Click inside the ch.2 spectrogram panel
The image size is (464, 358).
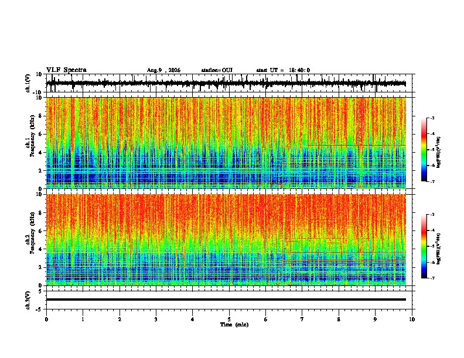tap(226, 240)
